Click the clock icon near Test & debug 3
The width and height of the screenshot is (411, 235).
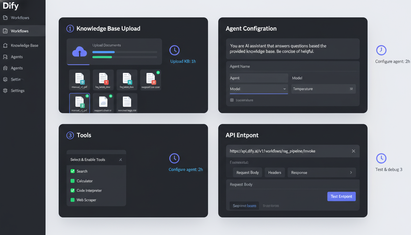pos(381,159)
